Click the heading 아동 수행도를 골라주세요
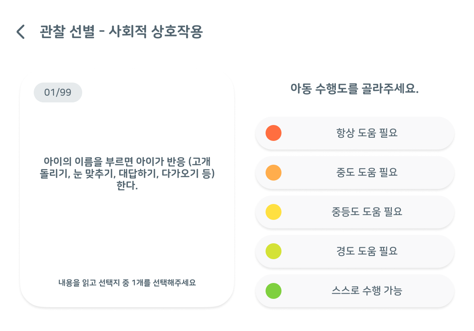Screen dimensions: 474x331 click(x=355, y=89)
